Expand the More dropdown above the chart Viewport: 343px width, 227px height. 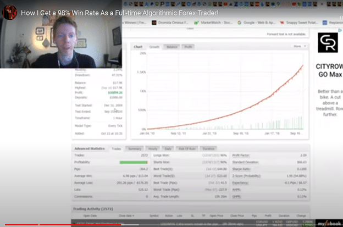click(299, 47)
